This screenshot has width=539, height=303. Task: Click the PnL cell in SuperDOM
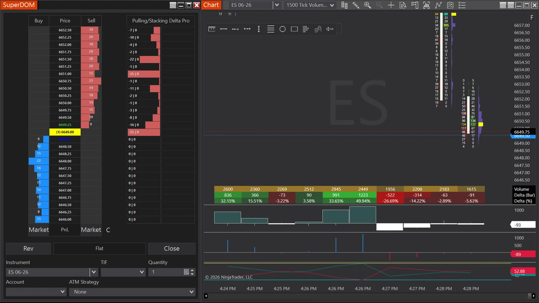tap(65, 230)
